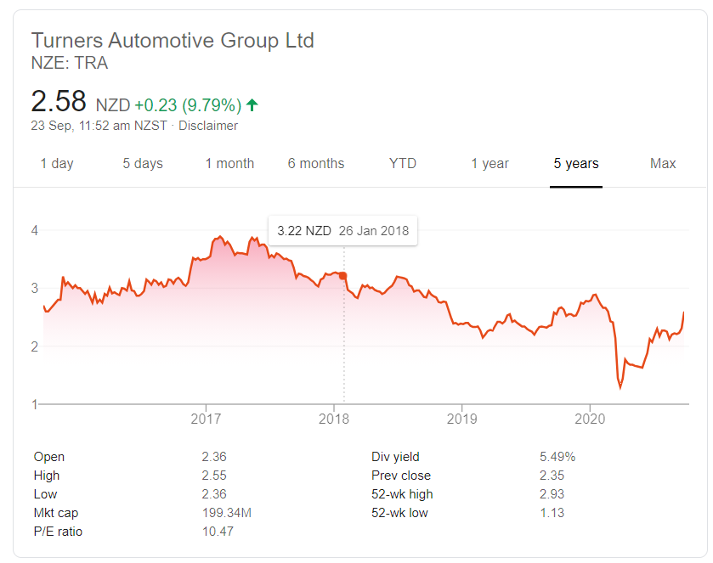Open the Disclaimer link
The width and height of the screenshot is (713, 563).
(208, 126)
